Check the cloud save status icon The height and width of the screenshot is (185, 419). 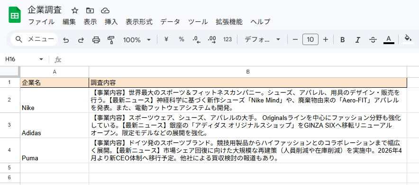pos(105,11)
